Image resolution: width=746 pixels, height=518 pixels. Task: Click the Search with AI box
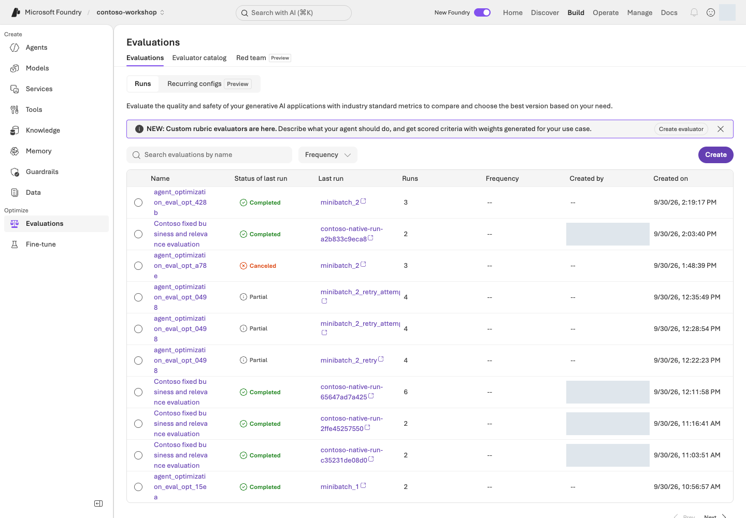coord(293,12)
